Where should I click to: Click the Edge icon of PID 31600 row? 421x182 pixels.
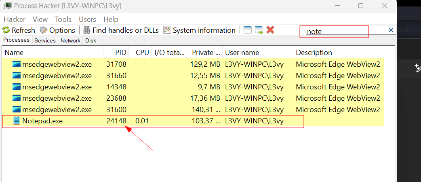17,110
